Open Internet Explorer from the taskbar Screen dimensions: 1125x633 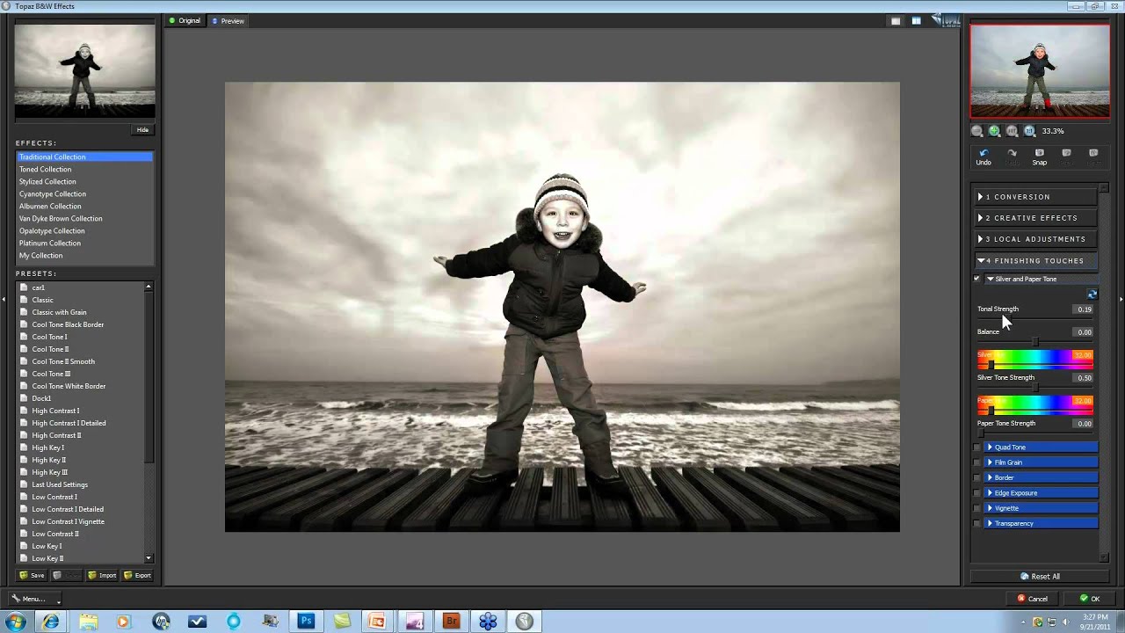(51, 621)
